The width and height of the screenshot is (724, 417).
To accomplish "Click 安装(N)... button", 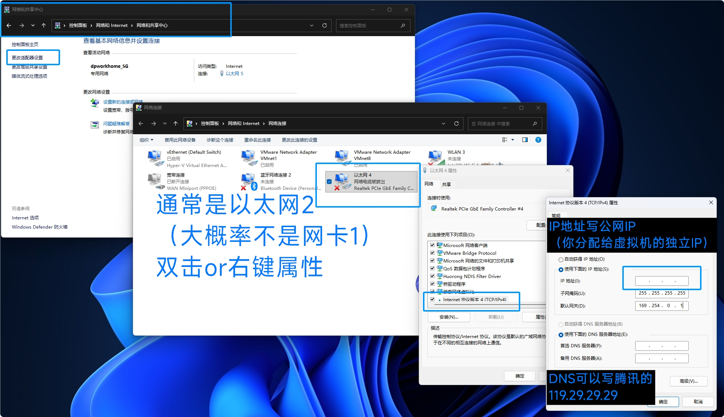I will pyautogui.click(x=449, y=317).
